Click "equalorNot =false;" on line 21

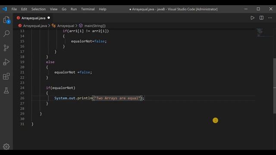tap(73, 72)
